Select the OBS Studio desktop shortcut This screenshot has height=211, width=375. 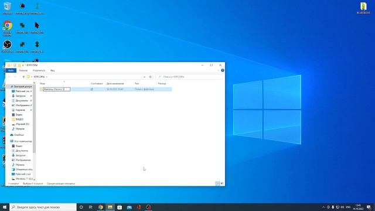[8, 46]
